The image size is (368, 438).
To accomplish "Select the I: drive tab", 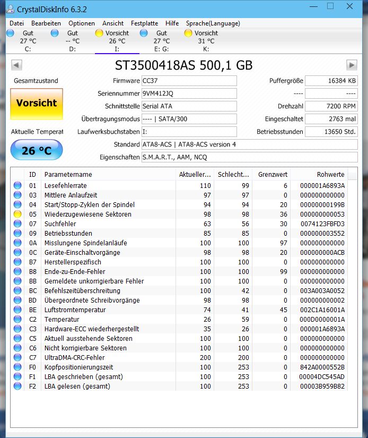I will point(117,41).
